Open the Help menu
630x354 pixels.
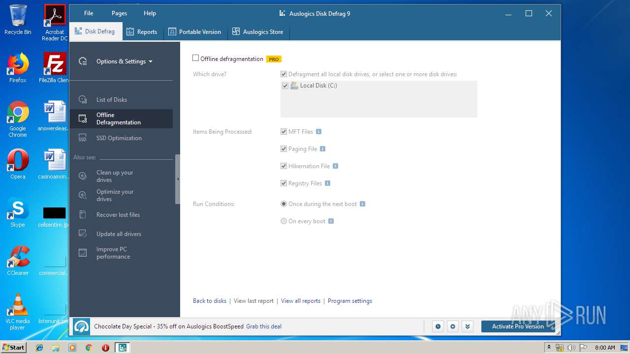click(x=150, y=13)
